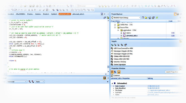The height and width of the screenshot is (103, 186).
Task: Expand the CMSIS Files folder
Action: pos(115,24)
